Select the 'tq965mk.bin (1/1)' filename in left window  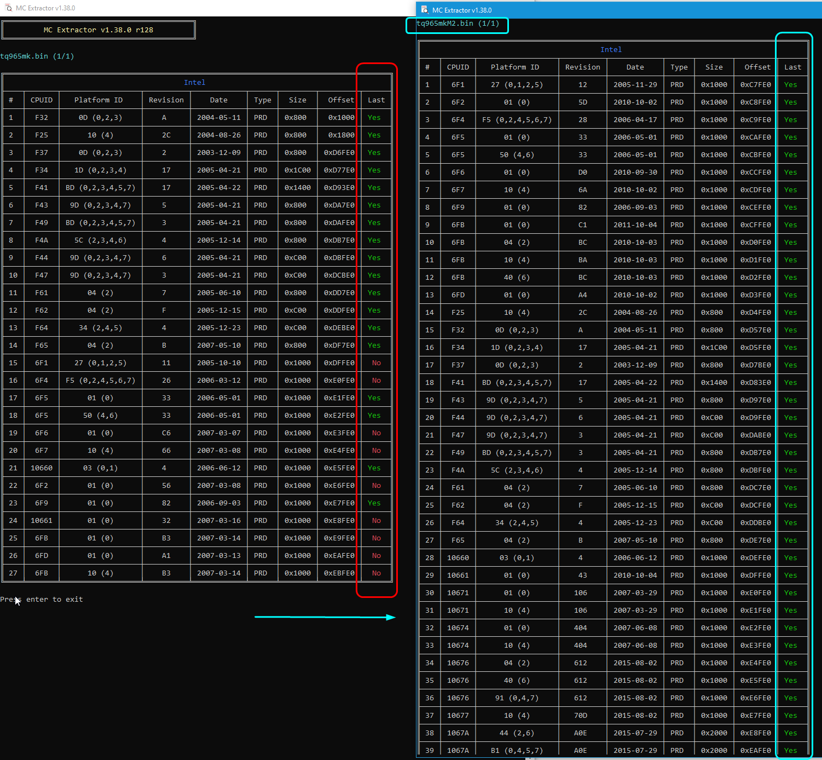pyautogui.click(x=37, y=56)
